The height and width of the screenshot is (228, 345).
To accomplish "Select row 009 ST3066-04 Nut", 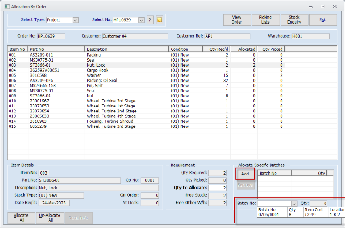I will [x=146, y=96].
